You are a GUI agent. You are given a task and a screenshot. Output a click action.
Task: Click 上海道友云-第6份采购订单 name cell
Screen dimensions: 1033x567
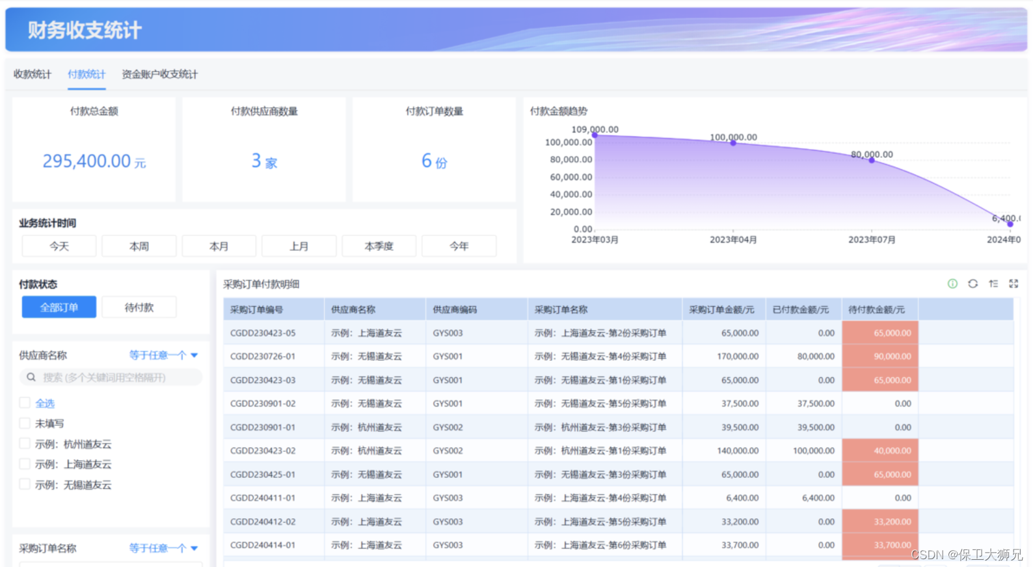605,545
